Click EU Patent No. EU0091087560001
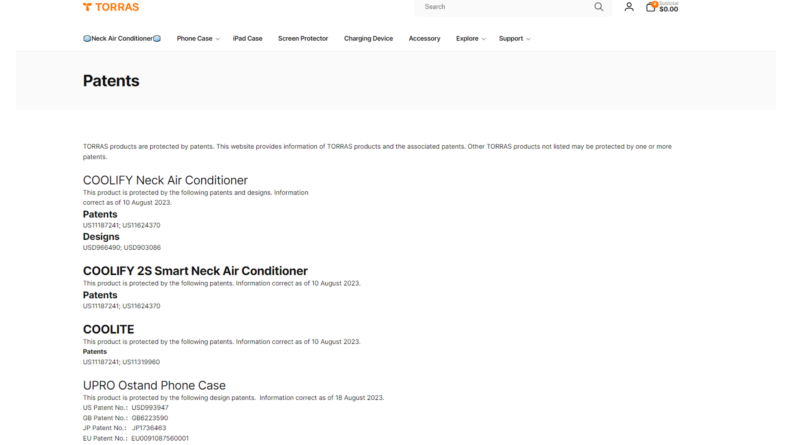This screenshot has width=792, height=445. [x=136, y=438]
